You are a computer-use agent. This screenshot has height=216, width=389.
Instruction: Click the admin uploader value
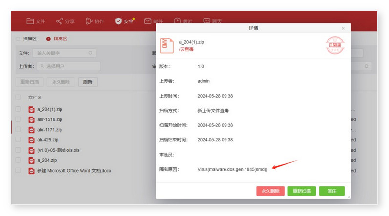coord(204,81)
